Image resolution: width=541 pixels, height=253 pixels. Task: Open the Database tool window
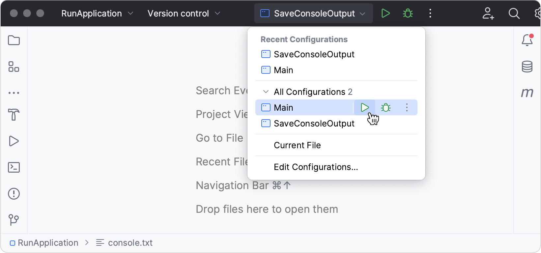pos(527,67)
